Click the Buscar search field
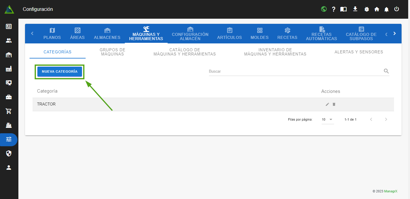This screenshot has height=199, width=410. tap(294, 71)
